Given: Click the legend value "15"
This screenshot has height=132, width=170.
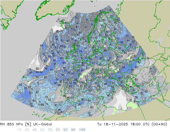Looking at the screenshot, I should (19, 130).
